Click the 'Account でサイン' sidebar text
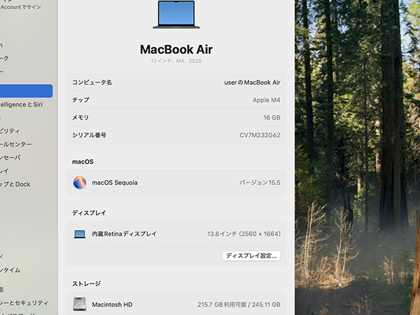Image resolution: width=420 pixels, height=315 pixels. point(20,7)
